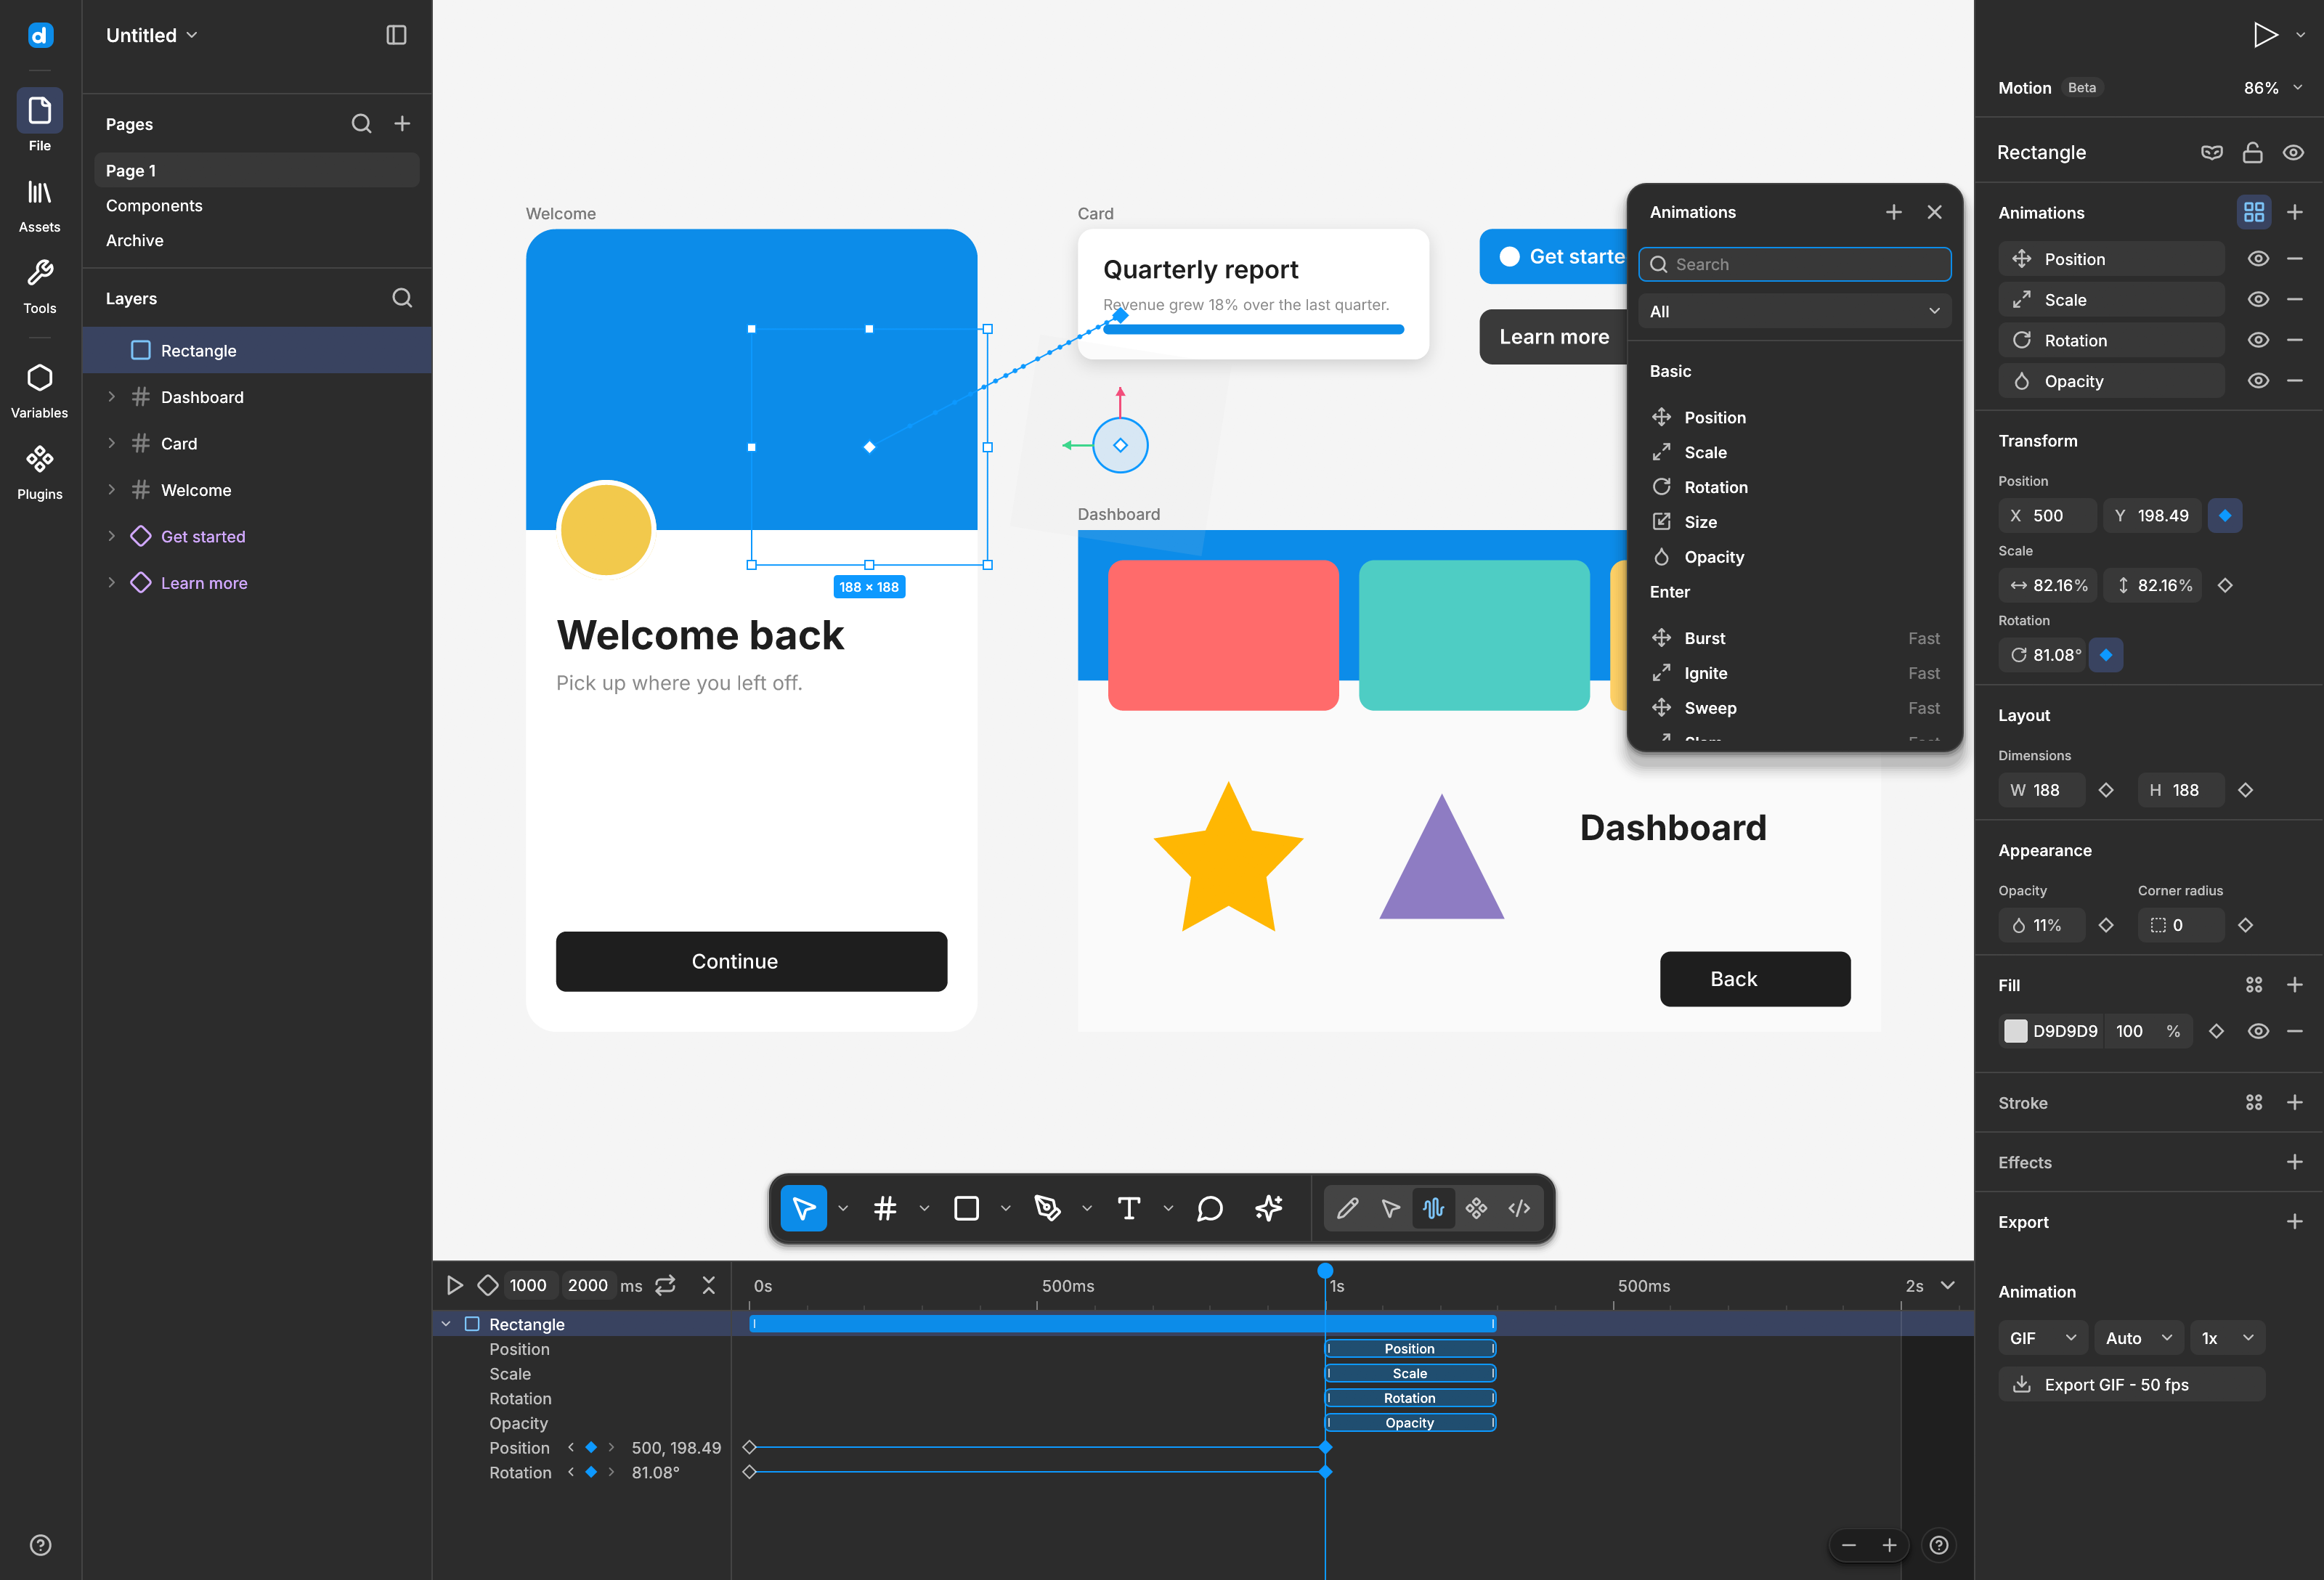The width and height of the screenshot is (2324, 1580).
Task: Click the Continue button on Welcome frame
Action: (x=751, y=961)
